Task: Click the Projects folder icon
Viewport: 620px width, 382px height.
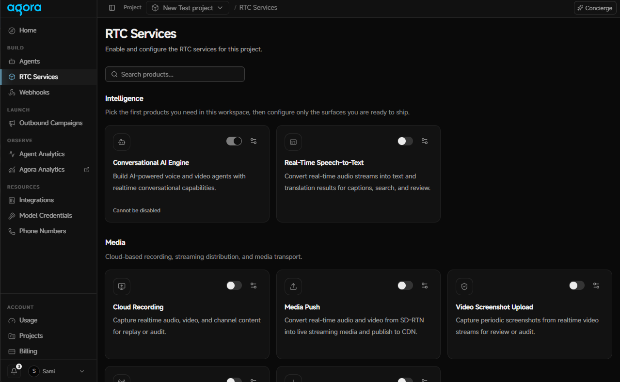Action: point(12,336)
